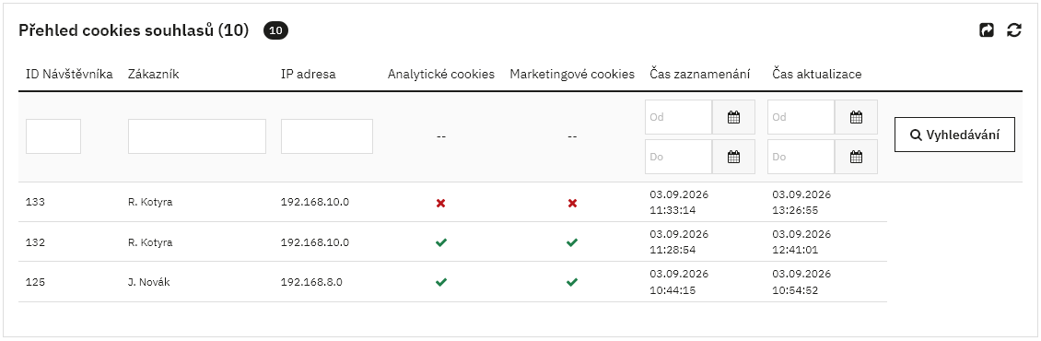The height and width of the screenshot is (341, 1041).
Task: Focus the ID Návštěvníka filter field
Action: [53, 137]
